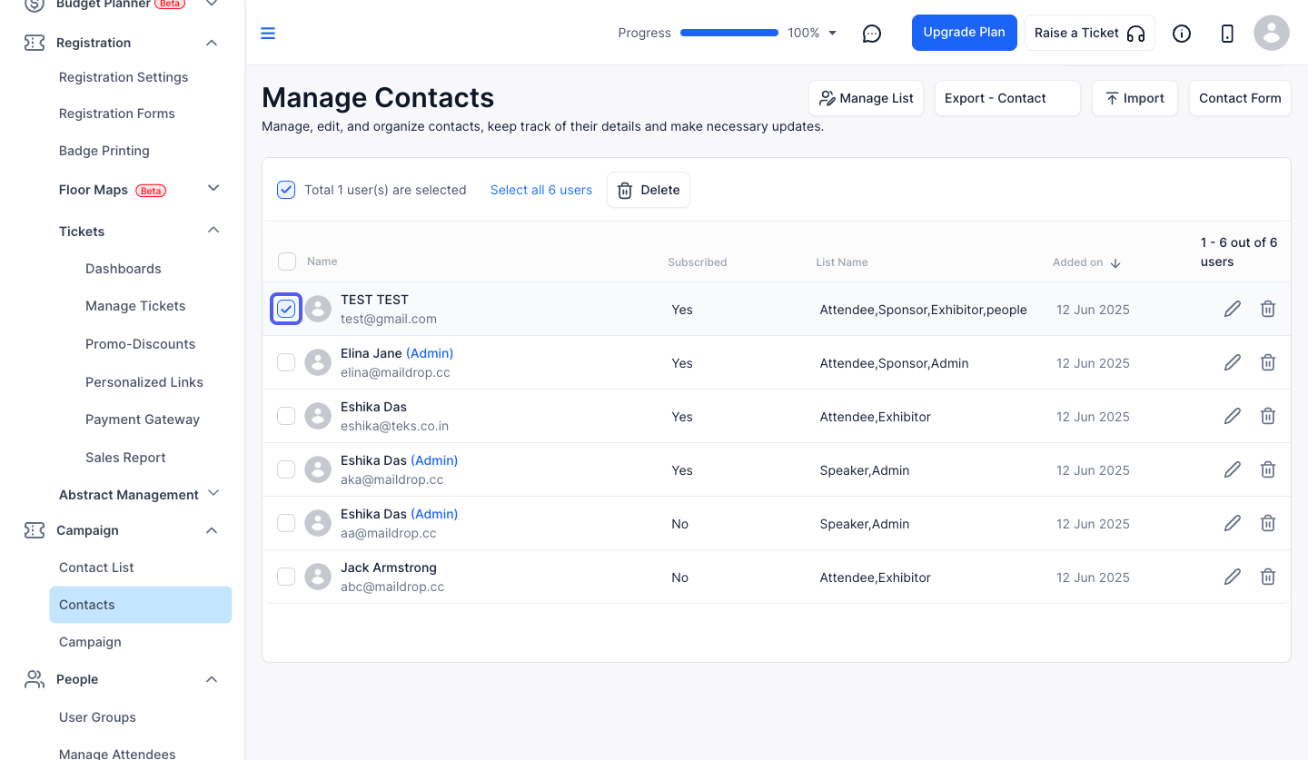Open the mobile device preview icon
Viewport: 1308px width, 760px height.
[x=1227, y=34]
